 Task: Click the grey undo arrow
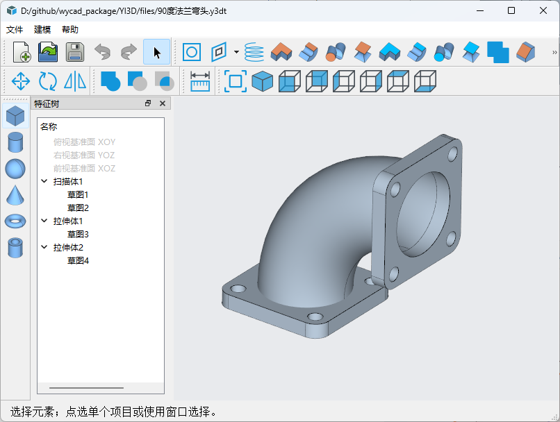point(103,52)
